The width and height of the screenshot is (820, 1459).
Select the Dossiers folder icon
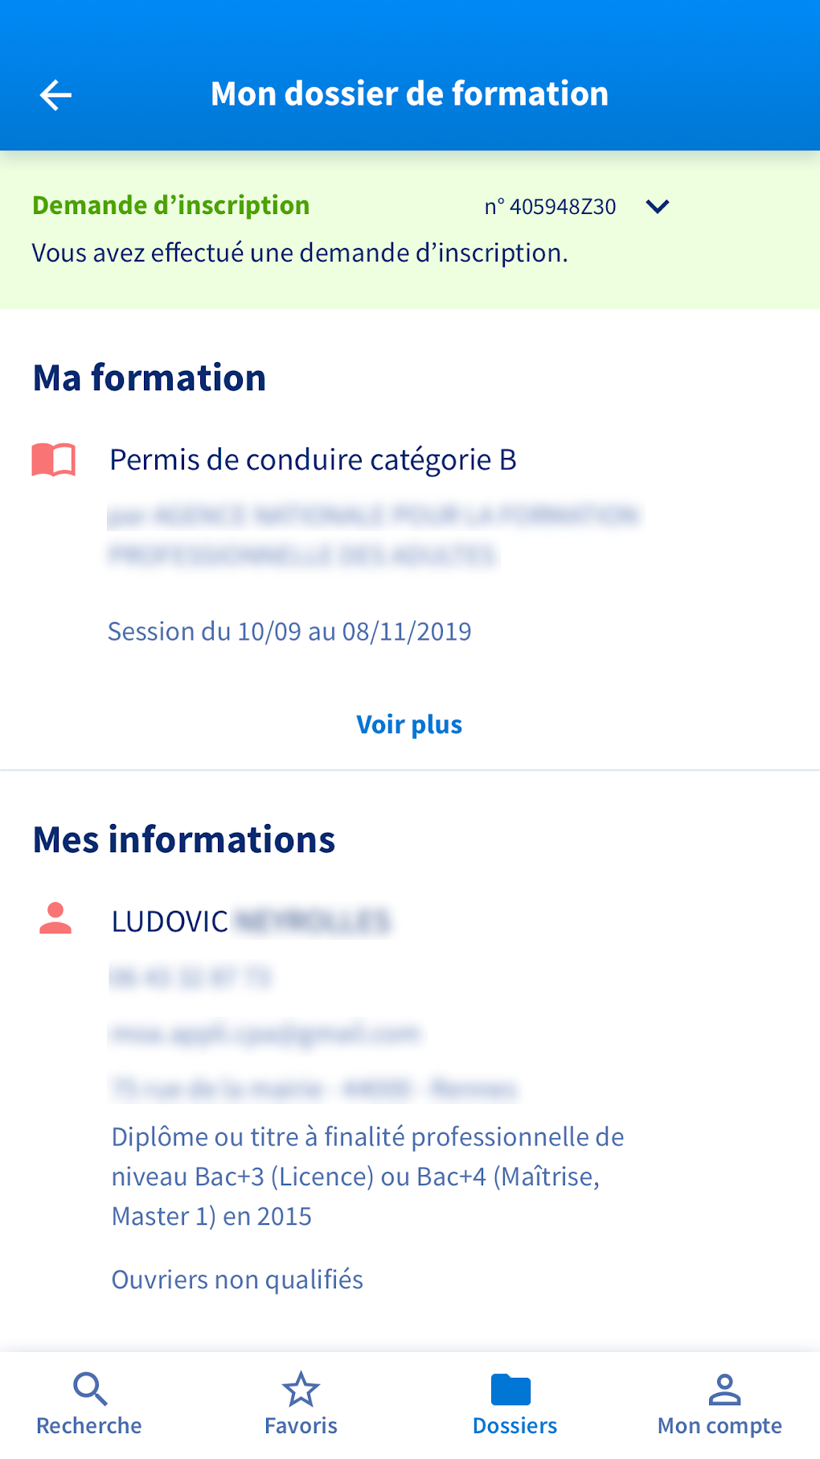point(511,1389)
